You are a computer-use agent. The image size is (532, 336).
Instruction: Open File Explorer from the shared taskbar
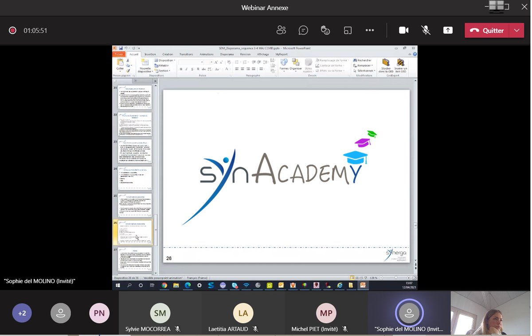[176, 285]
